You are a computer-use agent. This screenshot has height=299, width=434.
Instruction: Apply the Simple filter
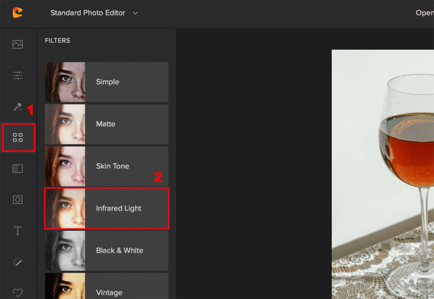click(x=107, y=82)
